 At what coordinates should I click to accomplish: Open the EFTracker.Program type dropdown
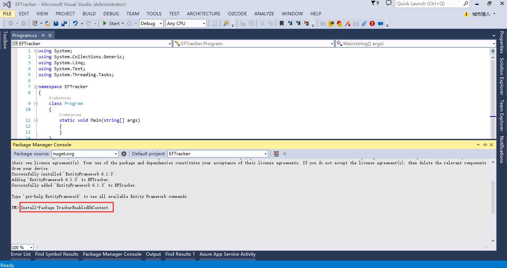point(254,44)
